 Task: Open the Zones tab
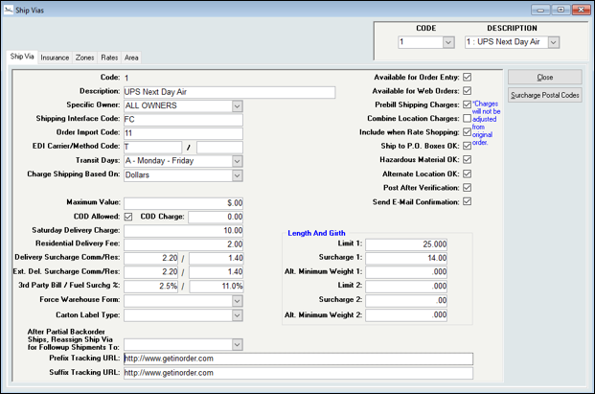point(85,58)
